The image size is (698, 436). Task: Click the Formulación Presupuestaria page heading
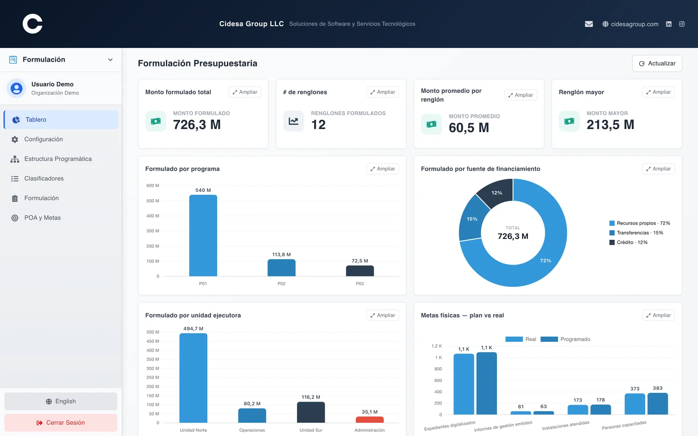coord(198,63)
